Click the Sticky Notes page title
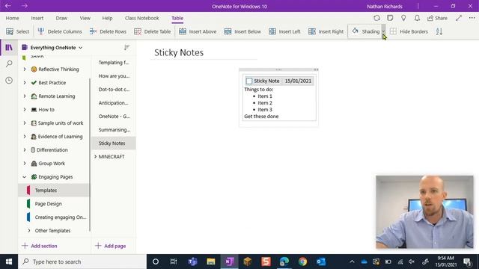 [179, 52]
